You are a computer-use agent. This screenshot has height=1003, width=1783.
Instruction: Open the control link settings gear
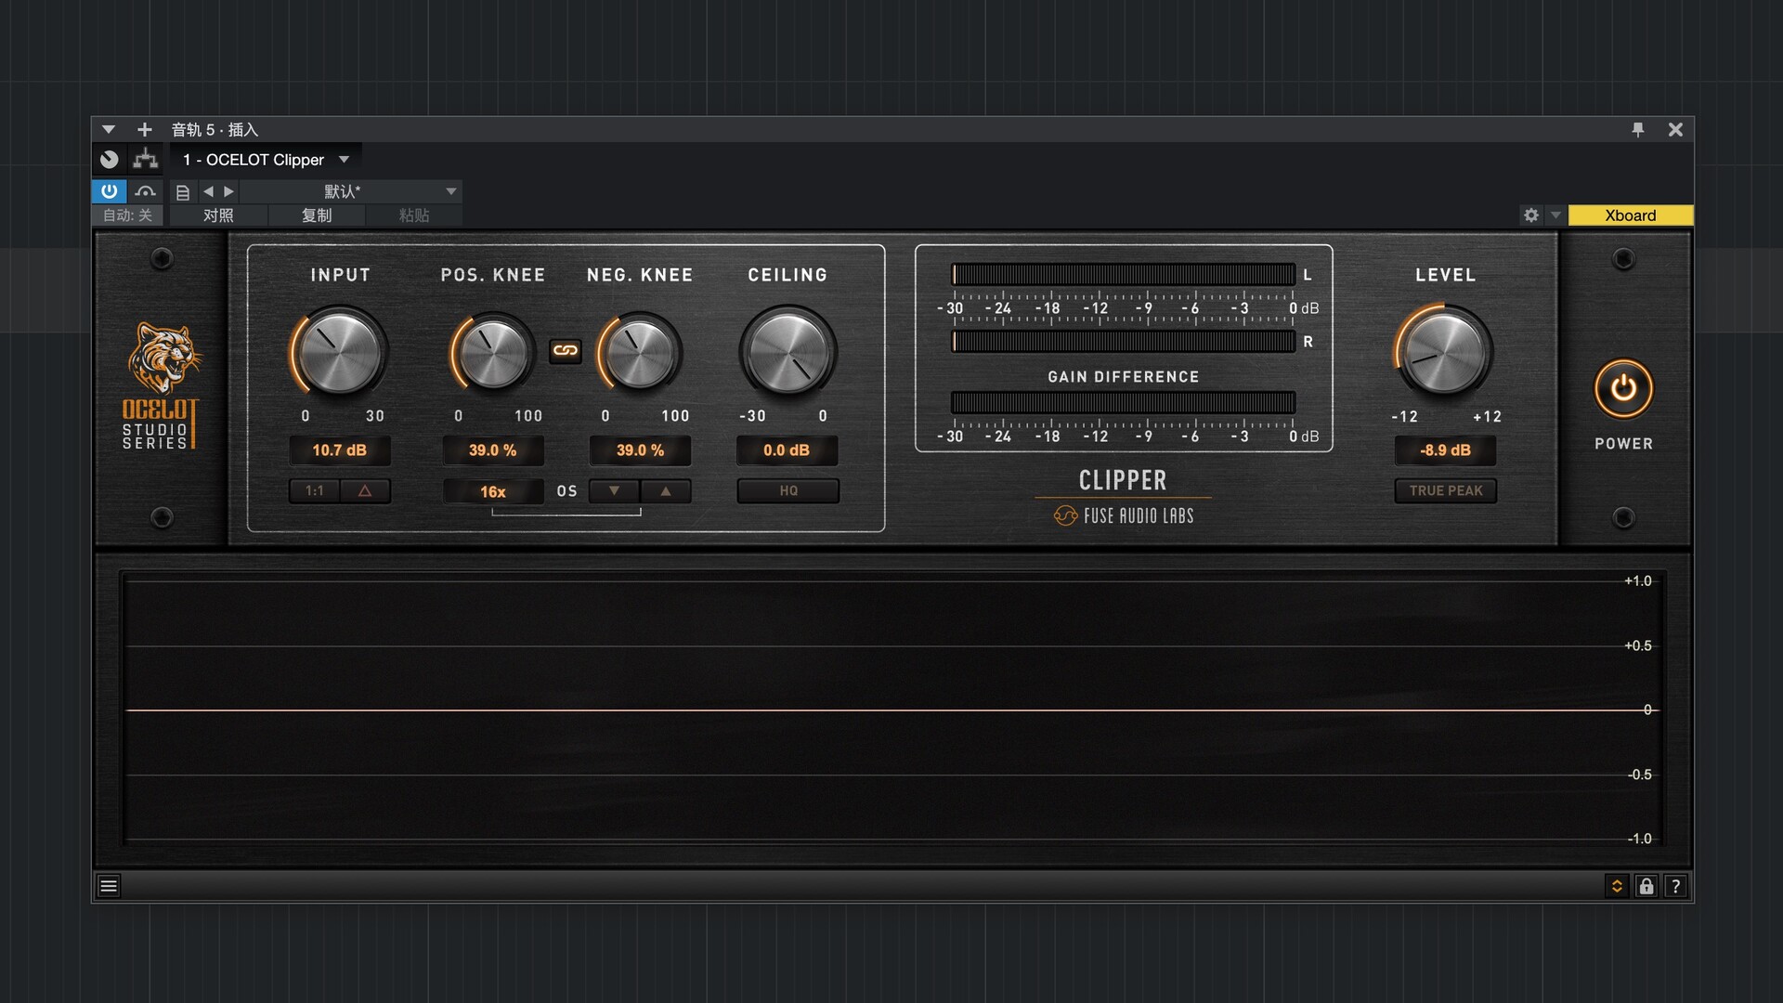pyautogui.click(x=1531, y=215)
